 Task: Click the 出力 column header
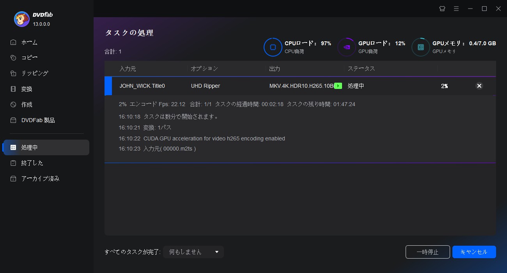pyautogui.click(x=275, y=69)
